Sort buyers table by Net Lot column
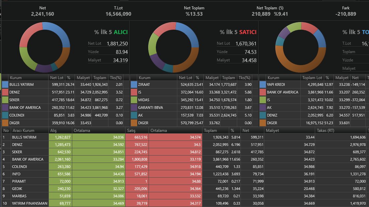The width and height of the screenshot is (369, 207). pyautogui.click(x=57, y=77)
